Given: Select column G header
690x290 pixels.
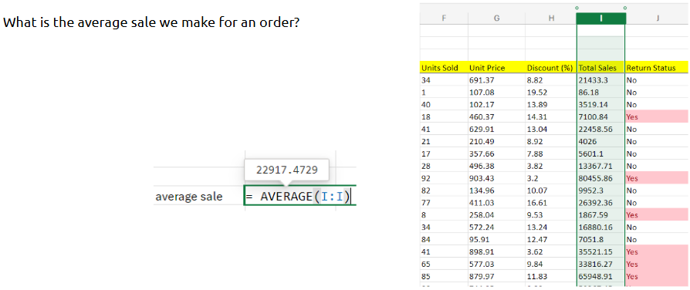Looking at the screenshot, I should tap(496, 19).
